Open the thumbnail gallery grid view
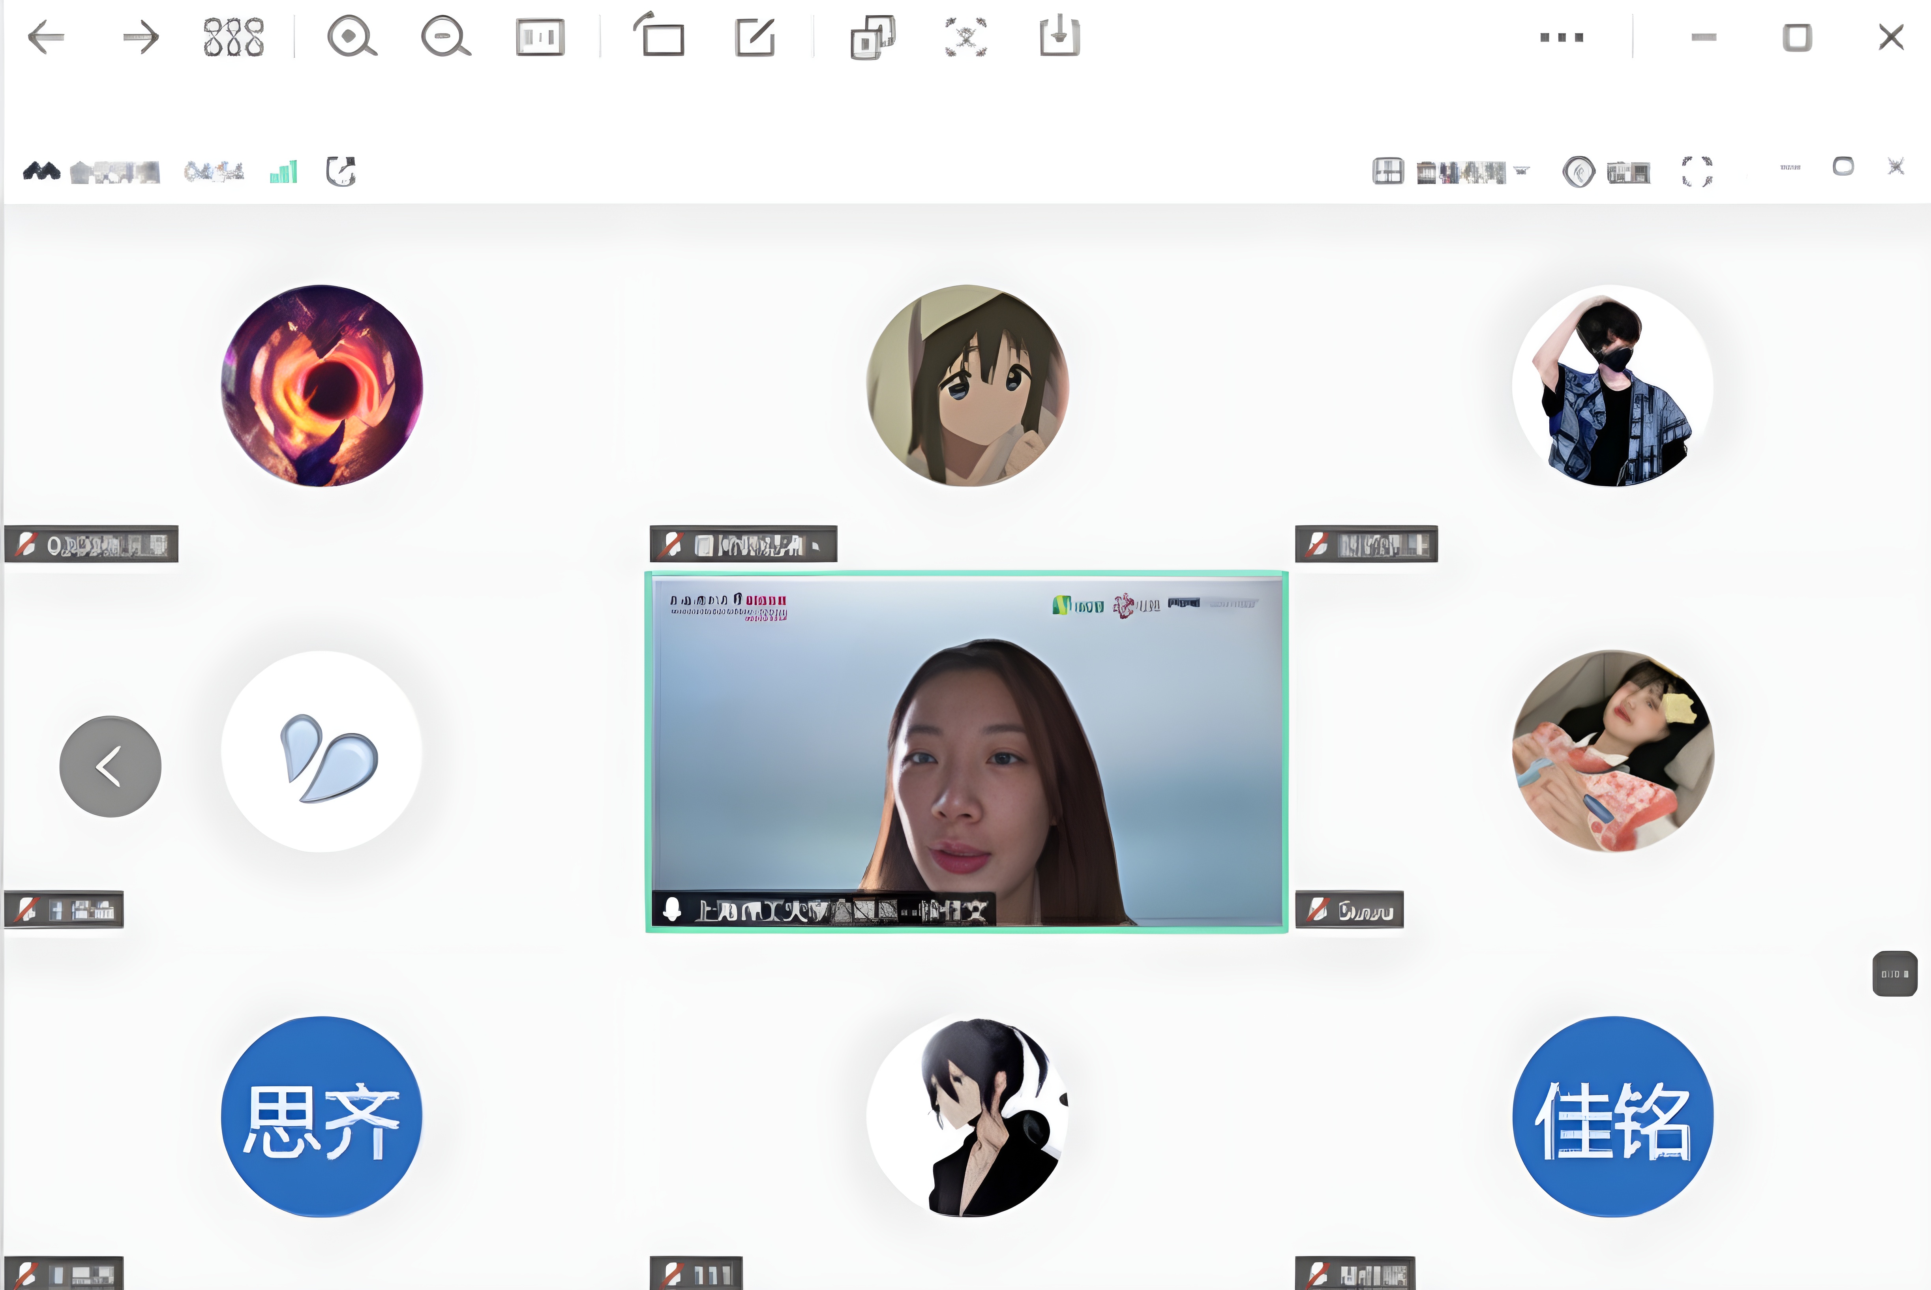 point(234,37)
